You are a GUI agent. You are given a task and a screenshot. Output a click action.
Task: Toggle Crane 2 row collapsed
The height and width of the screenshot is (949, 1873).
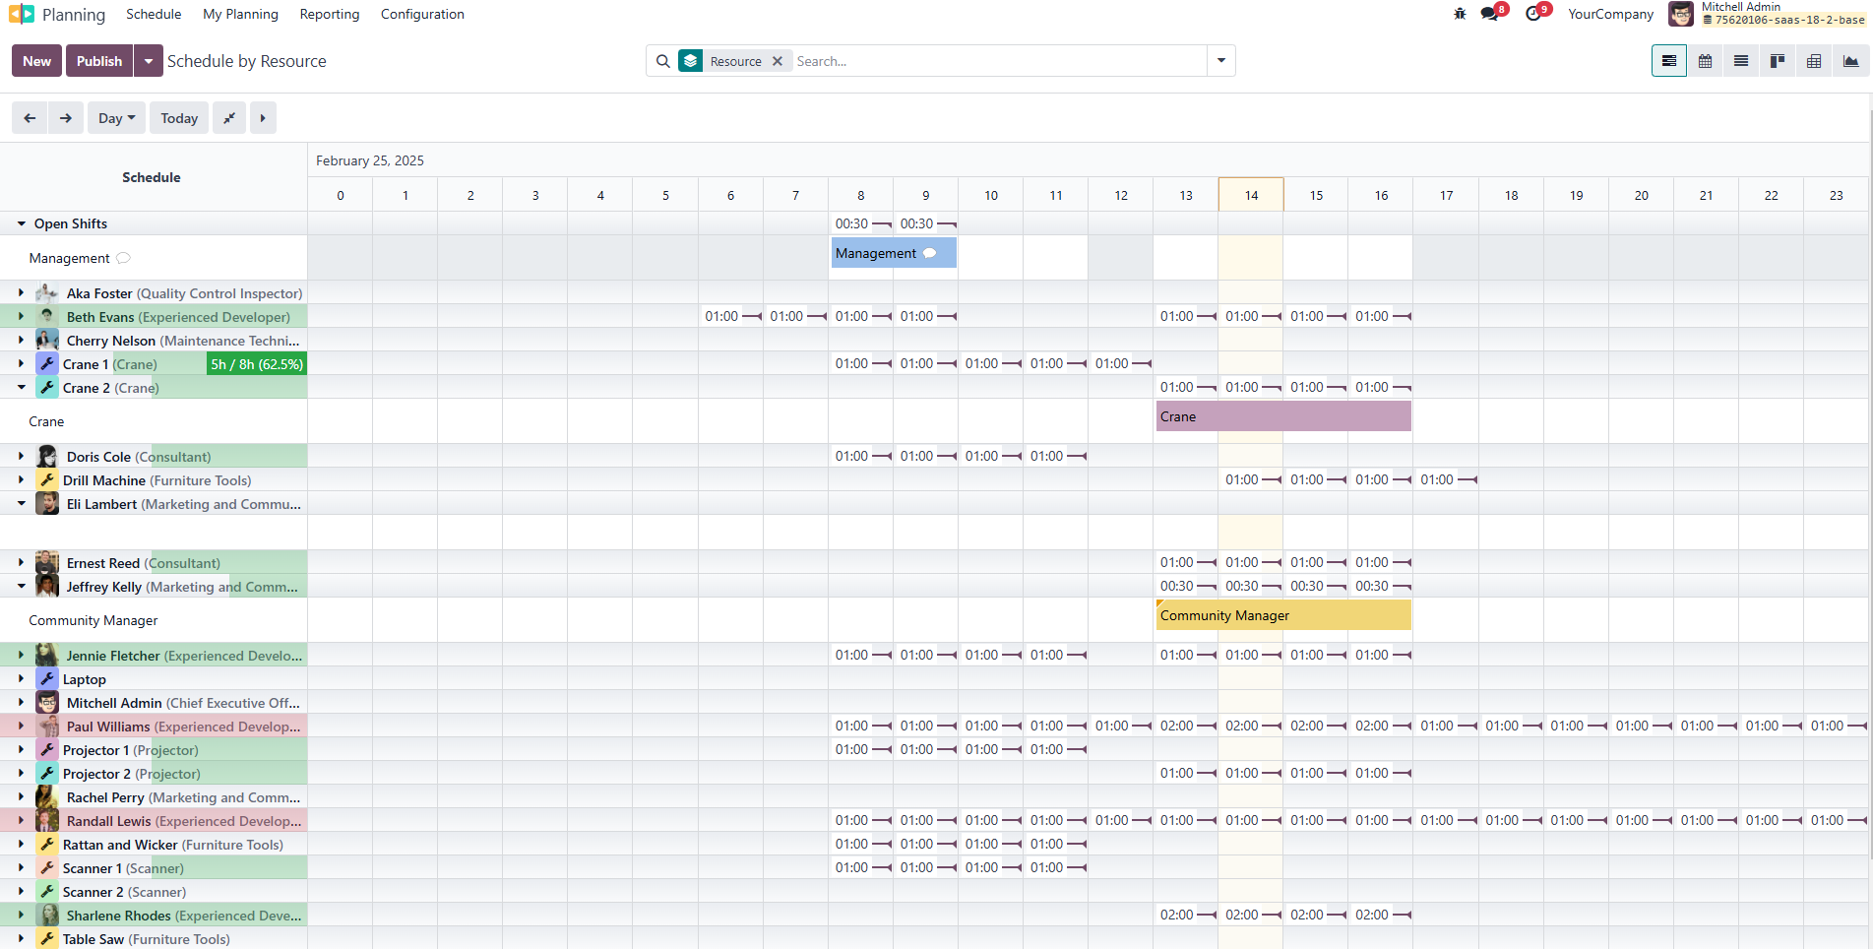(22, 387)
